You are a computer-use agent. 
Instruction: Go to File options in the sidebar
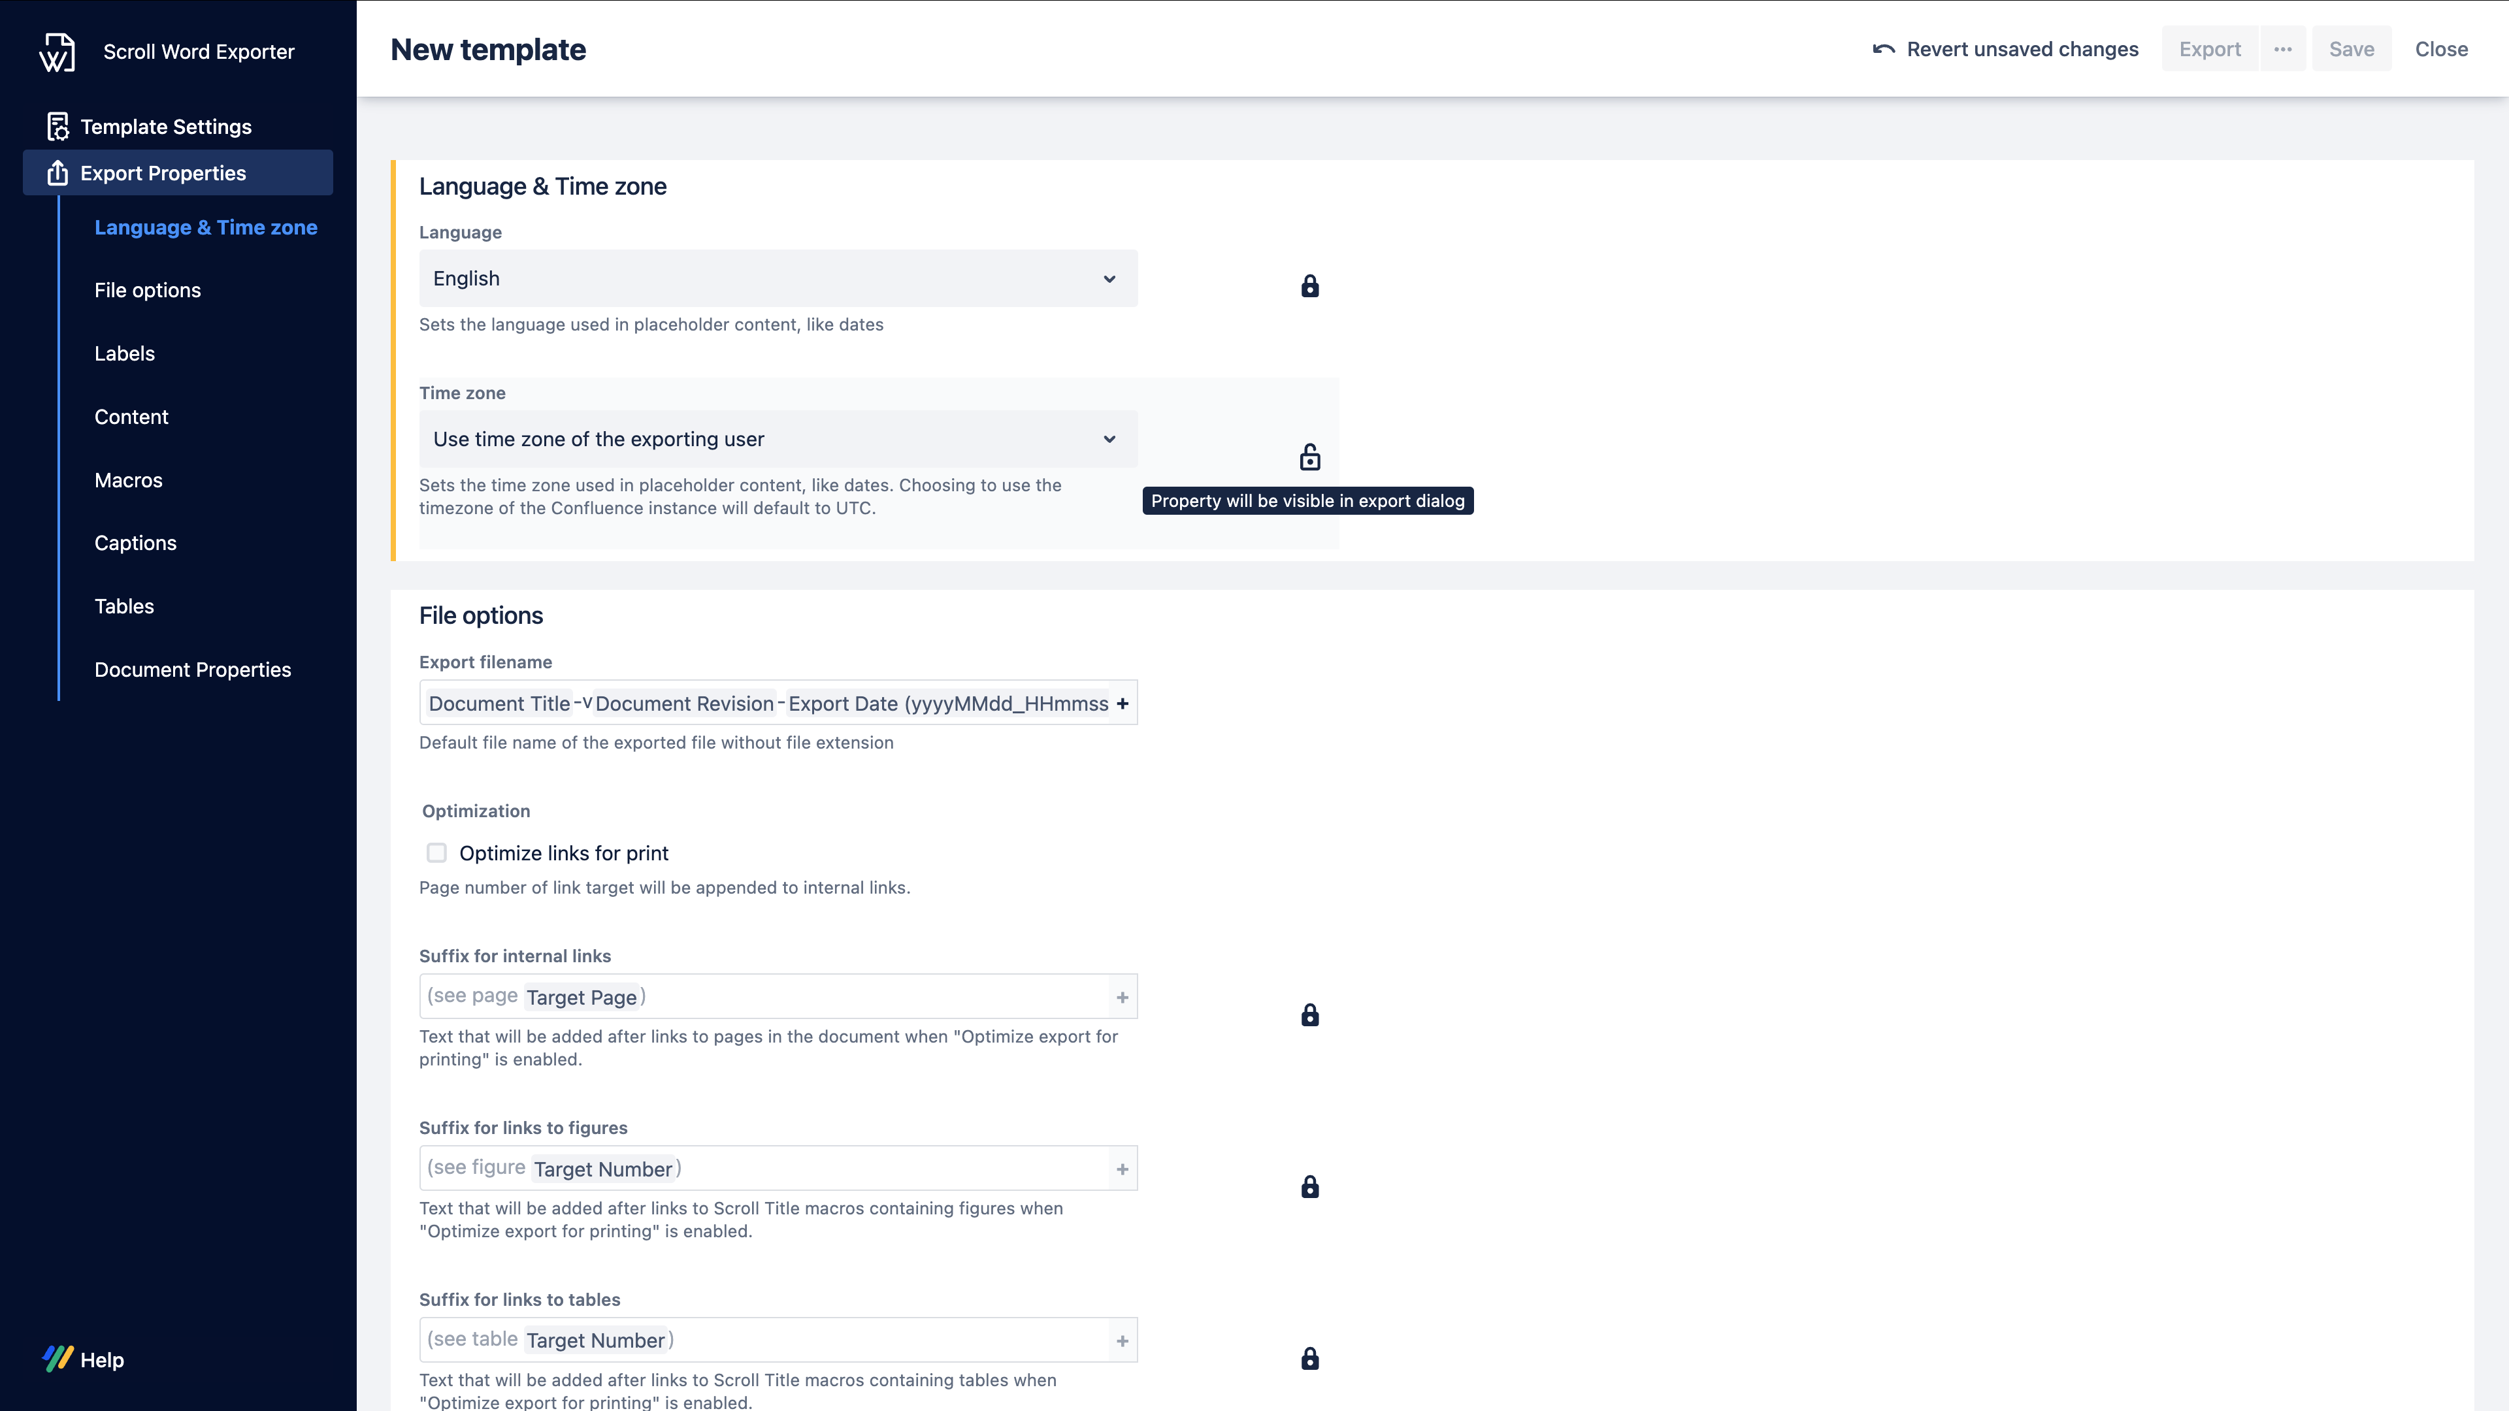coord(147,290)
